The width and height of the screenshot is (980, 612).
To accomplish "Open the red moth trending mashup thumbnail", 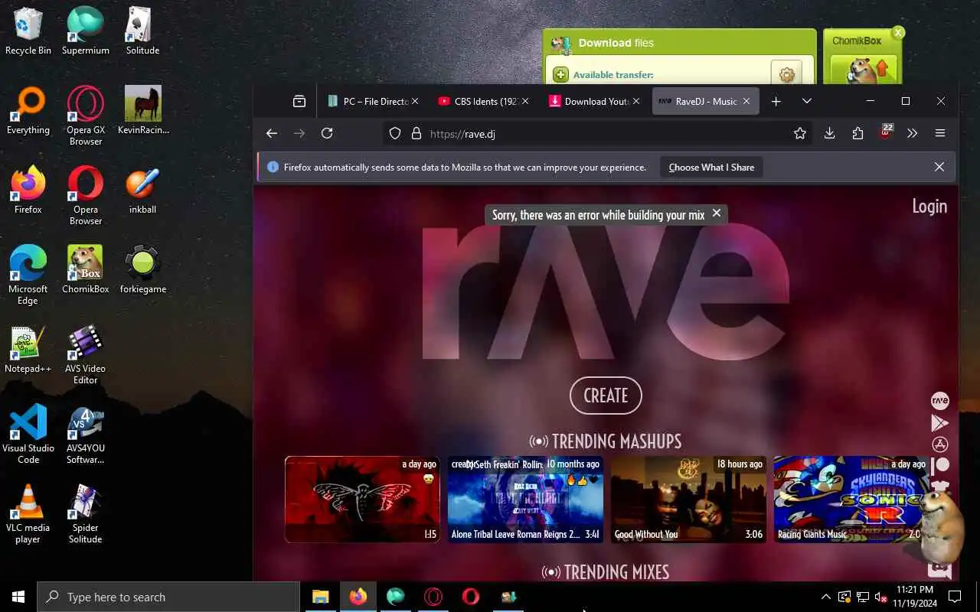I will (x=362, y=499).
